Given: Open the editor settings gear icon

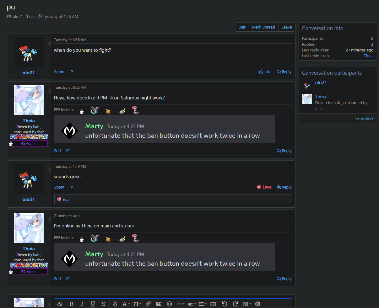Looking at the screenshot, I should [x=258, y=304].
